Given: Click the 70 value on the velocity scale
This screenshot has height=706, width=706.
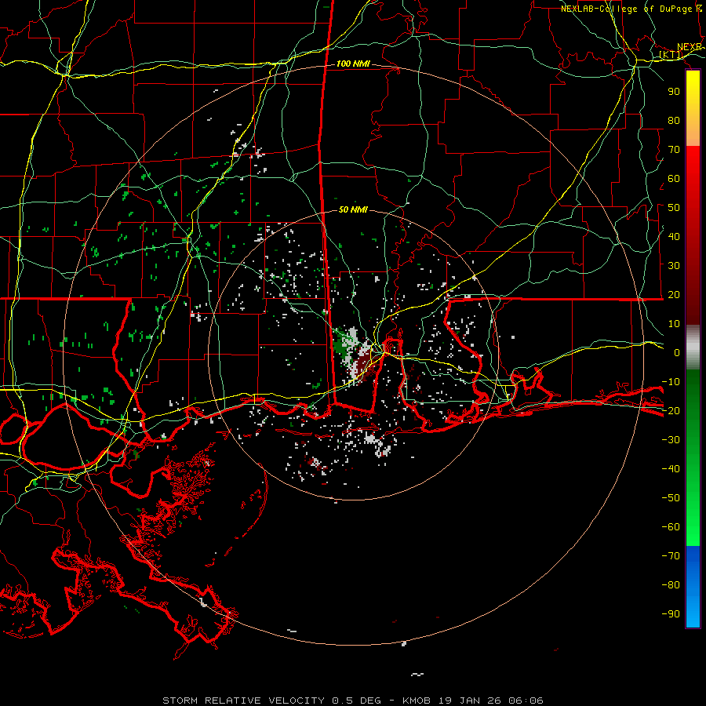Looking at the screenshot, I should (x=674, y=150).
